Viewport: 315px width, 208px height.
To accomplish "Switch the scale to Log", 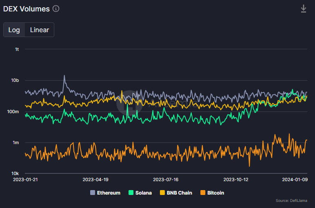I will click(14, 30).
